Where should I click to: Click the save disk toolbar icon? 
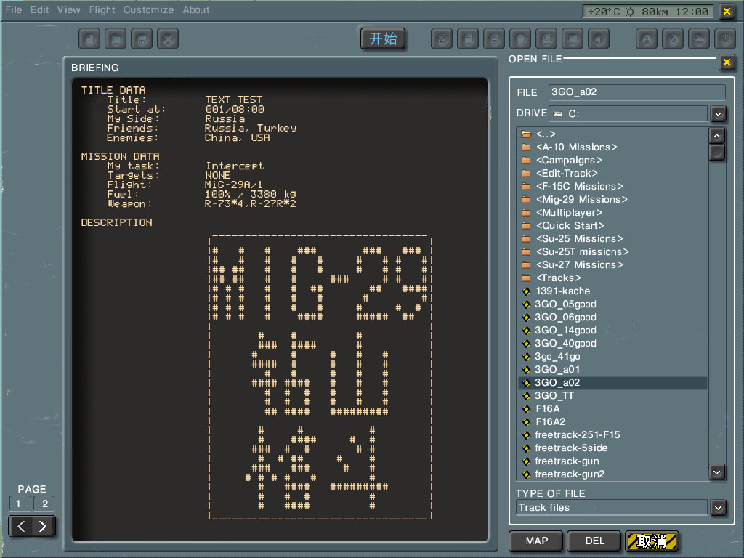142,39
